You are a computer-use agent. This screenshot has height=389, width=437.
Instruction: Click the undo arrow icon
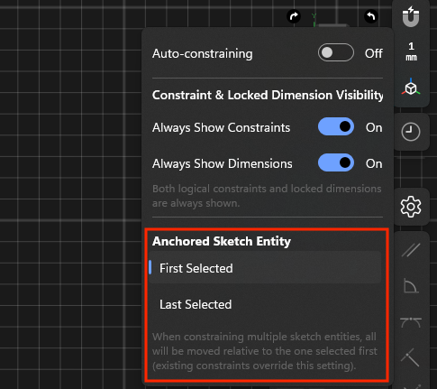click(x=371, y=16)
